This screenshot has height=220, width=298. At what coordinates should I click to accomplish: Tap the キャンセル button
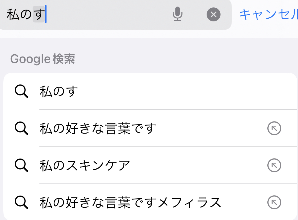point(268,14)
